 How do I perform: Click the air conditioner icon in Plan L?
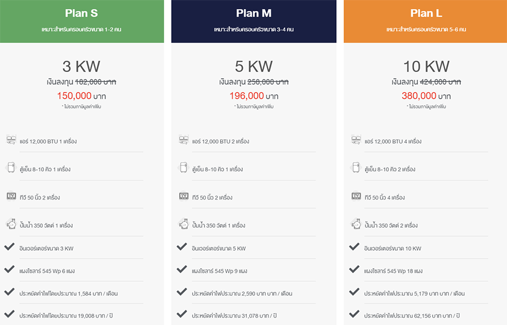pos(356,140)
